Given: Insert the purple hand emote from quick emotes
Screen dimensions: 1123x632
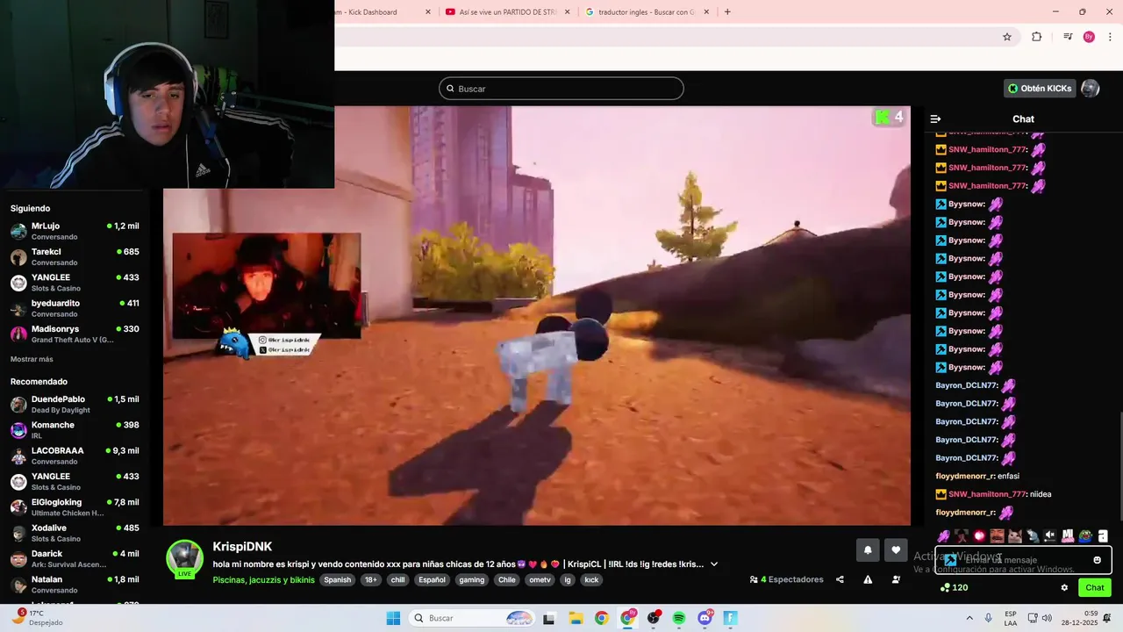Looking at the screenshot, I should (x=944, y=535).
